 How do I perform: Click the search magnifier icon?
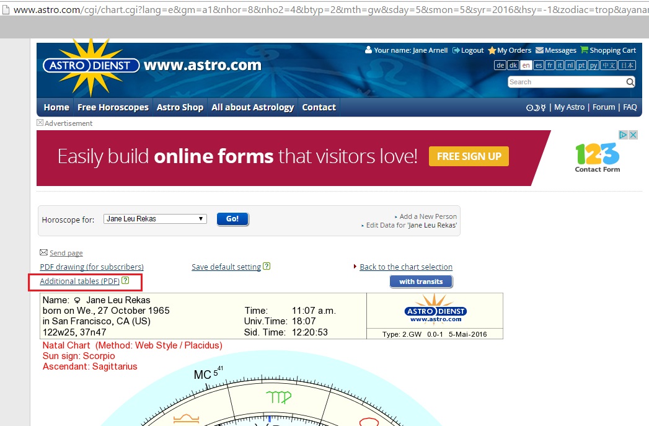630,82
